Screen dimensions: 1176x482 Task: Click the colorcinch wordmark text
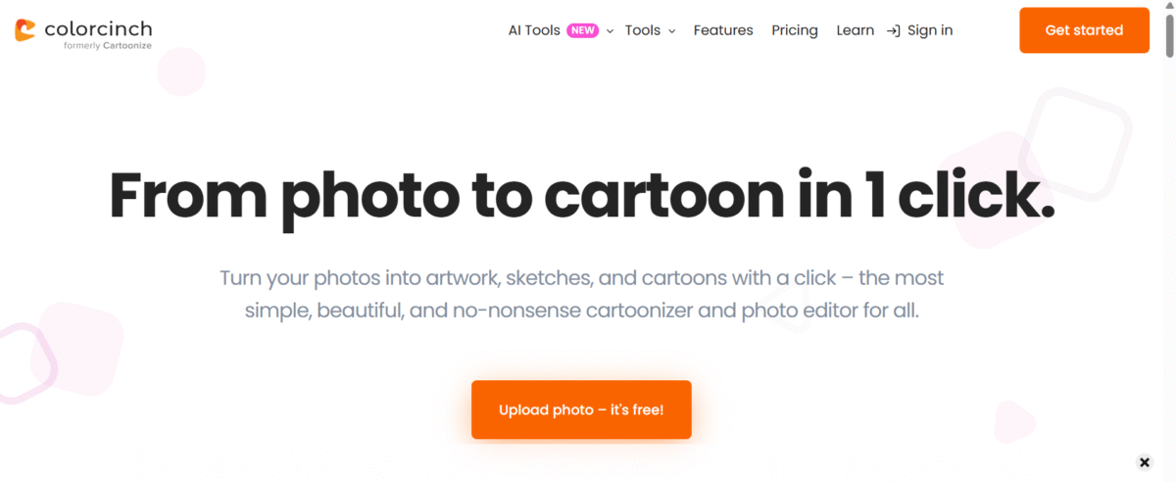tap(98, 28)
